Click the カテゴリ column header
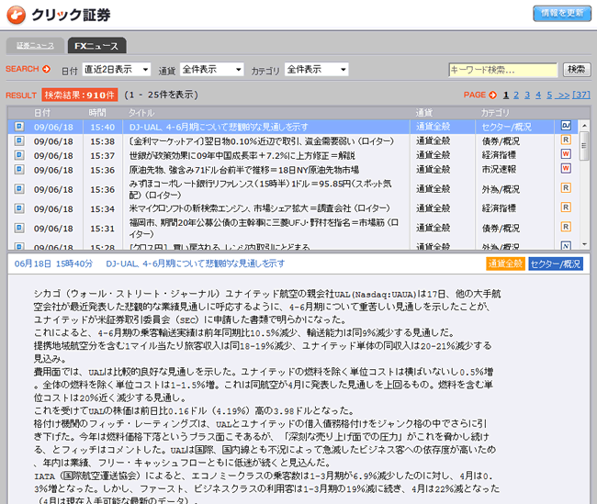Image resolution: width=597 pixels, height=504 pixels. click(x=494, y=113)
